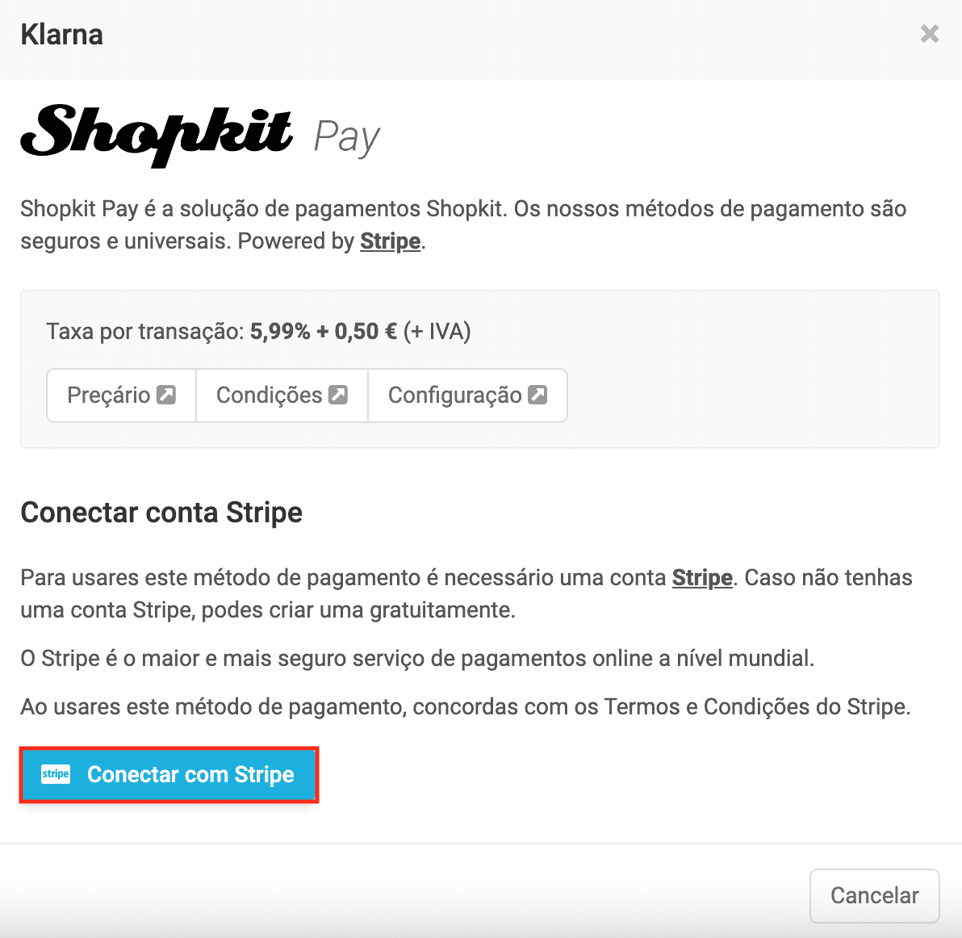Open the Configuração page

[455, 396]
